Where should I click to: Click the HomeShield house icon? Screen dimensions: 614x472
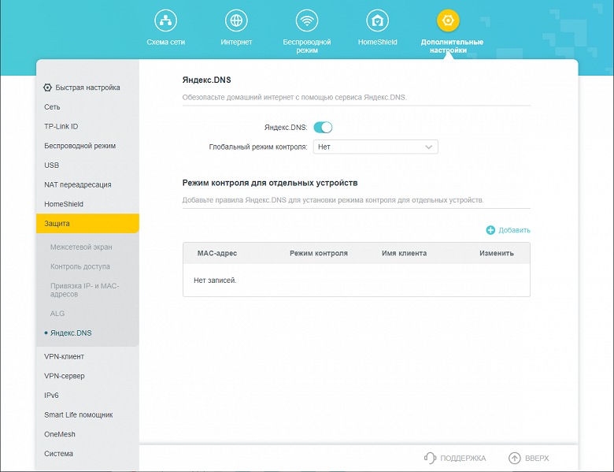click(377, 20)
